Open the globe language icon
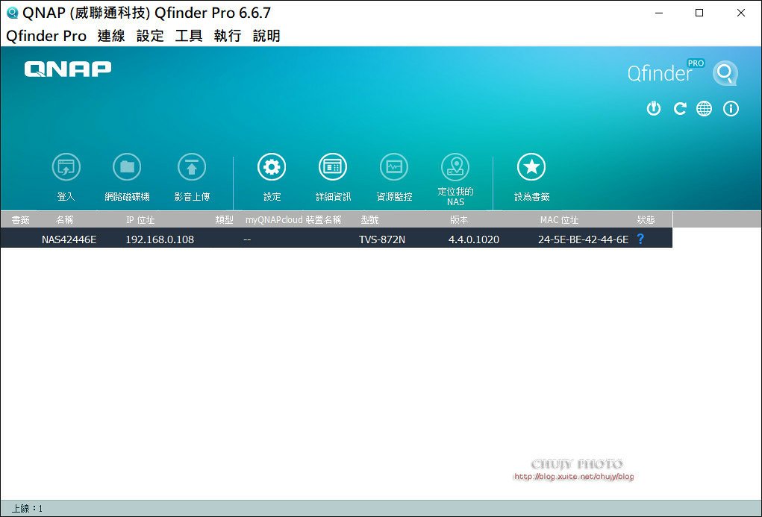This screenshot has width=762, height=517. (705, 108)
